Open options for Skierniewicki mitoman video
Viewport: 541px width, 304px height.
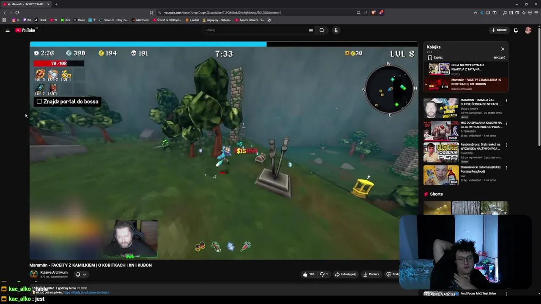pos(506,168)
